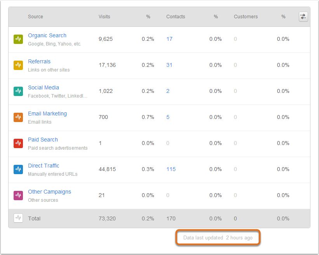Toggle the green Organic Search chart icon
Image resolution: width=319 pixels, height=255 pixels.
[x=18, y=39]
